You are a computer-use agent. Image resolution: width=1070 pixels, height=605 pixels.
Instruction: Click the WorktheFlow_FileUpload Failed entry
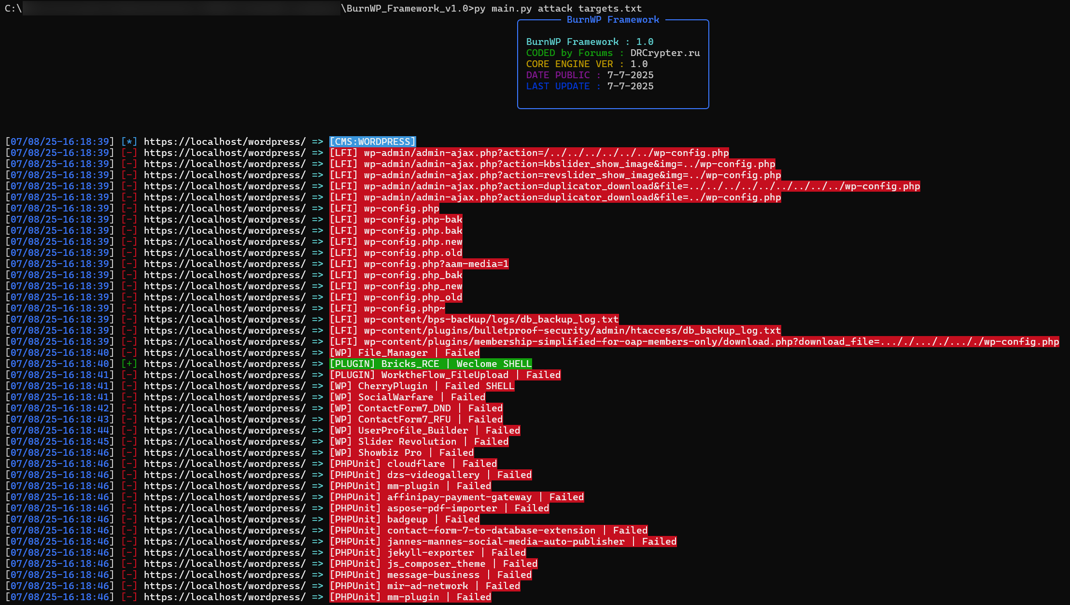(x=445, y=375)
